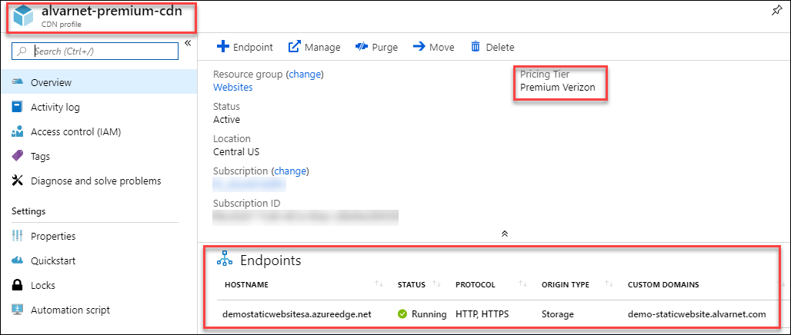
Task: Open the blurred subscription name link
Action: (249, 184)
